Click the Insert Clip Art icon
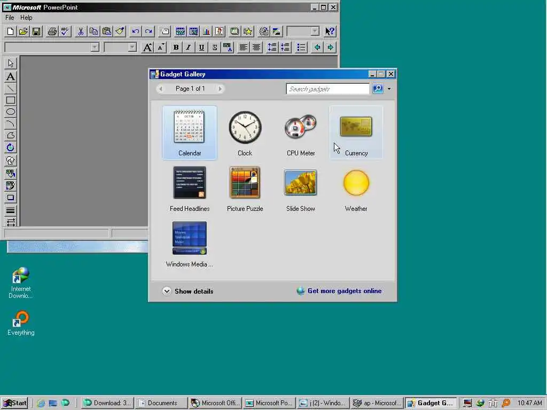The width and height of the screenshot is (547, 410). [219, 31]
